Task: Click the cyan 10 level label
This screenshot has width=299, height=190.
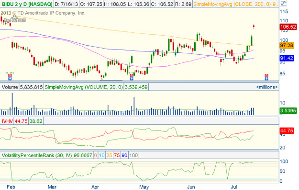Action: coord(101,155)
